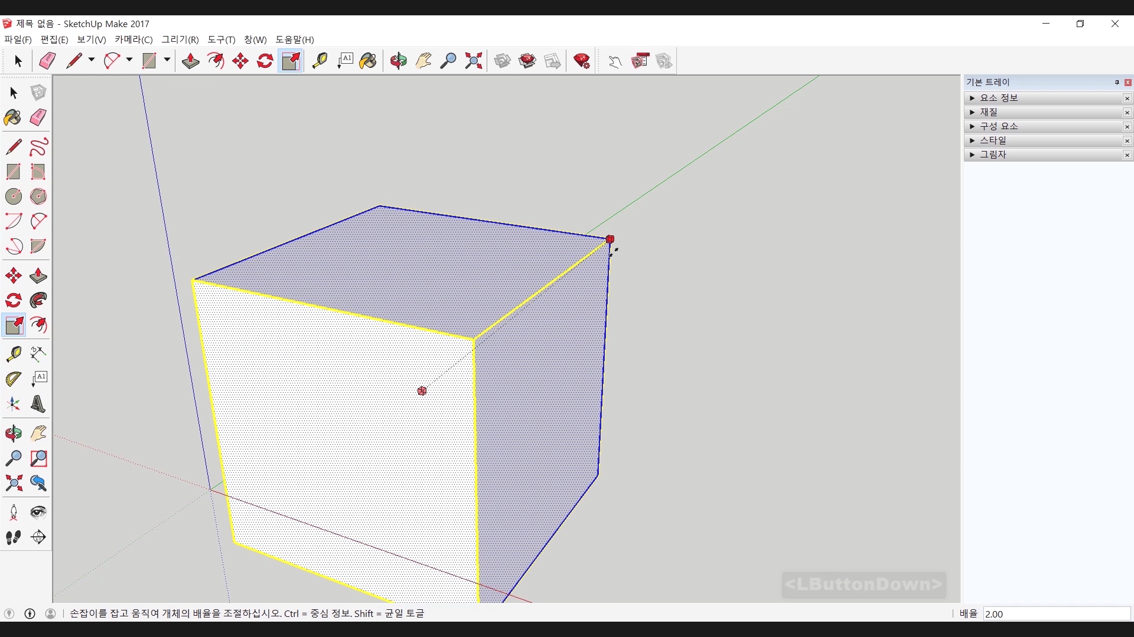The image size is (1134, 637).
Task: Activate the Follow Me tool in left toolbar
Action: pyautogui.click(x=38, y=300)
